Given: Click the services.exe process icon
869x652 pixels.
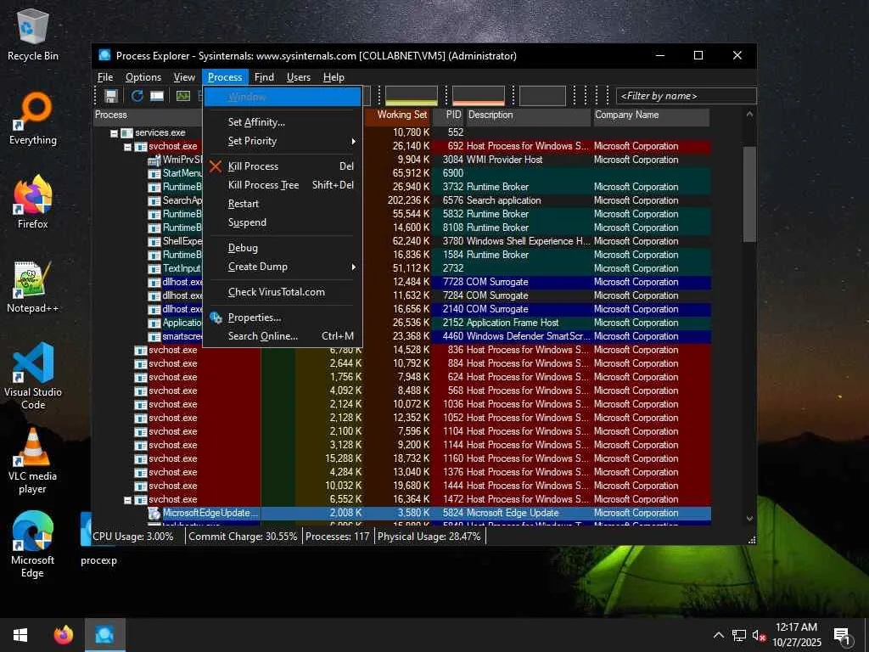Looking at the screenshot, I should [127, 133].
